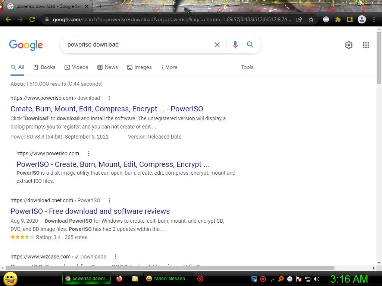Go back to the previous page
Image resolution: width=382 pixels, height=286 pixels.
click(8, 19)
